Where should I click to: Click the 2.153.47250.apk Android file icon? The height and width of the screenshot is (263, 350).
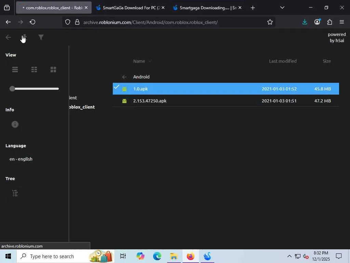point(124,101)
